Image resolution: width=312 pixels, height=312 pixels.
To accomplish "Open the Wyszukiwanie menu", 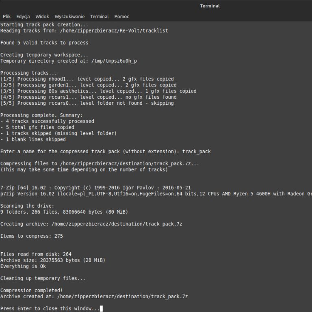I will [x=69, y=17].
